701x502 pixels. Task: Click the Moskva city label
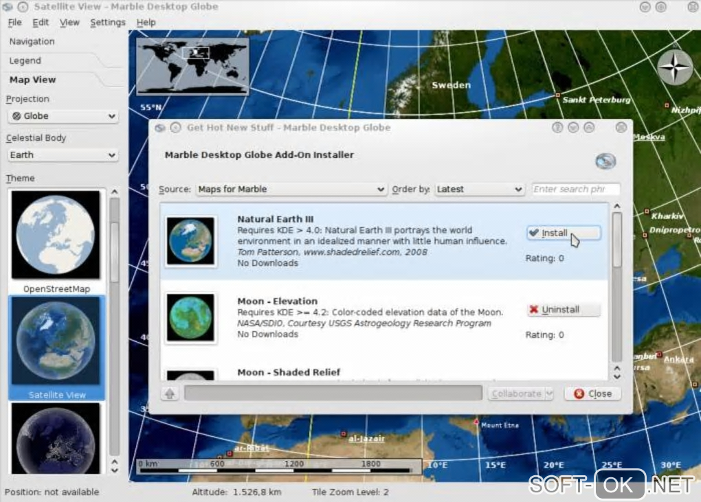click(x=649, y=137)
